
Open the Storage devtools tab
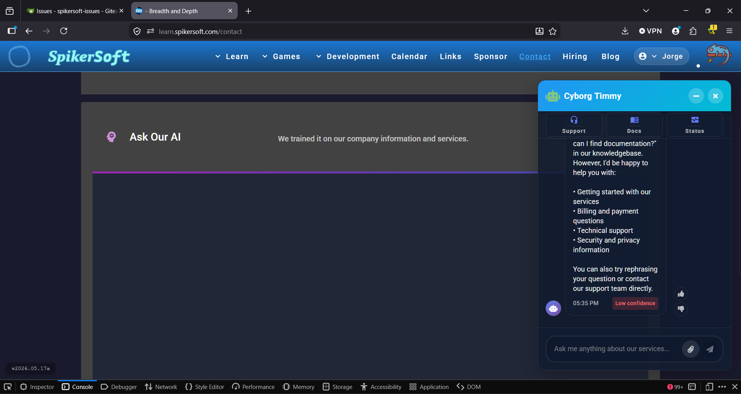click(338, 387)
